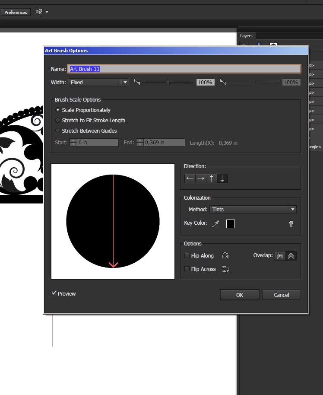Image resolution: width=323 pixels, height=395 pixels.
Task: Click the Start value field
Action: pyautogui.click(x=98, y=142)
